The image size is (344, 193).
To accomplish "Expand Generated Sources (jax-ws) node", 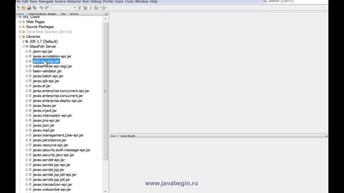I will 20,32.
